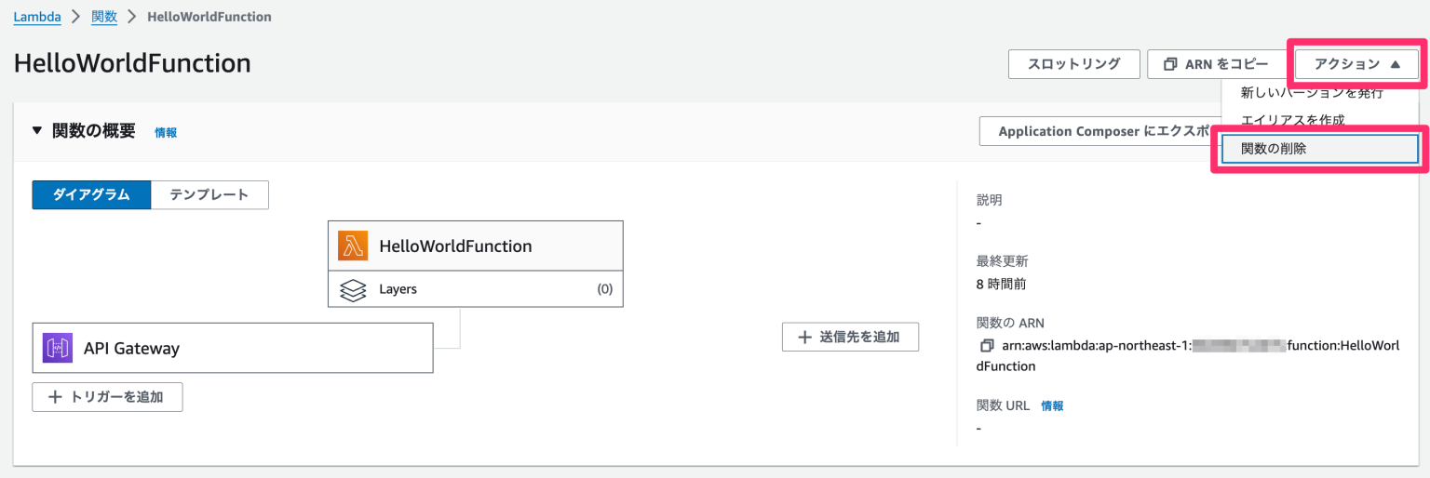Image resolution: width=1430 pixels, height=478 pixels.
Task: Click the purple API Gateway icon
Action: pyautogui.click(x=58, y=349)
